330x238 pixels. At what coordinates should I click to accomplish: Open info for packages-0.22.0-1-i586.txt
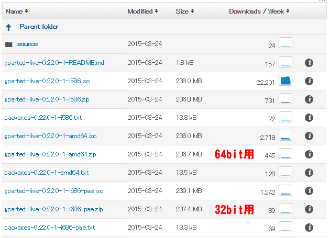pyautogui.click(x=309, y=118)
